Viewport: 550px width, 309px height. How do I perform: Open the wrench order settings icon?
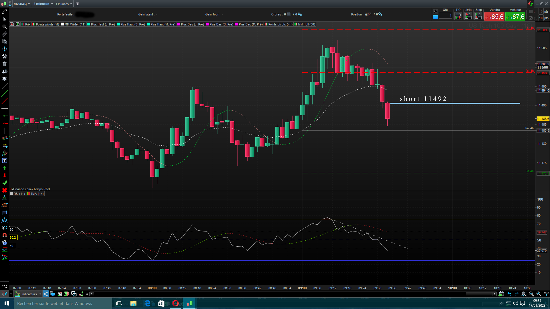435,11
